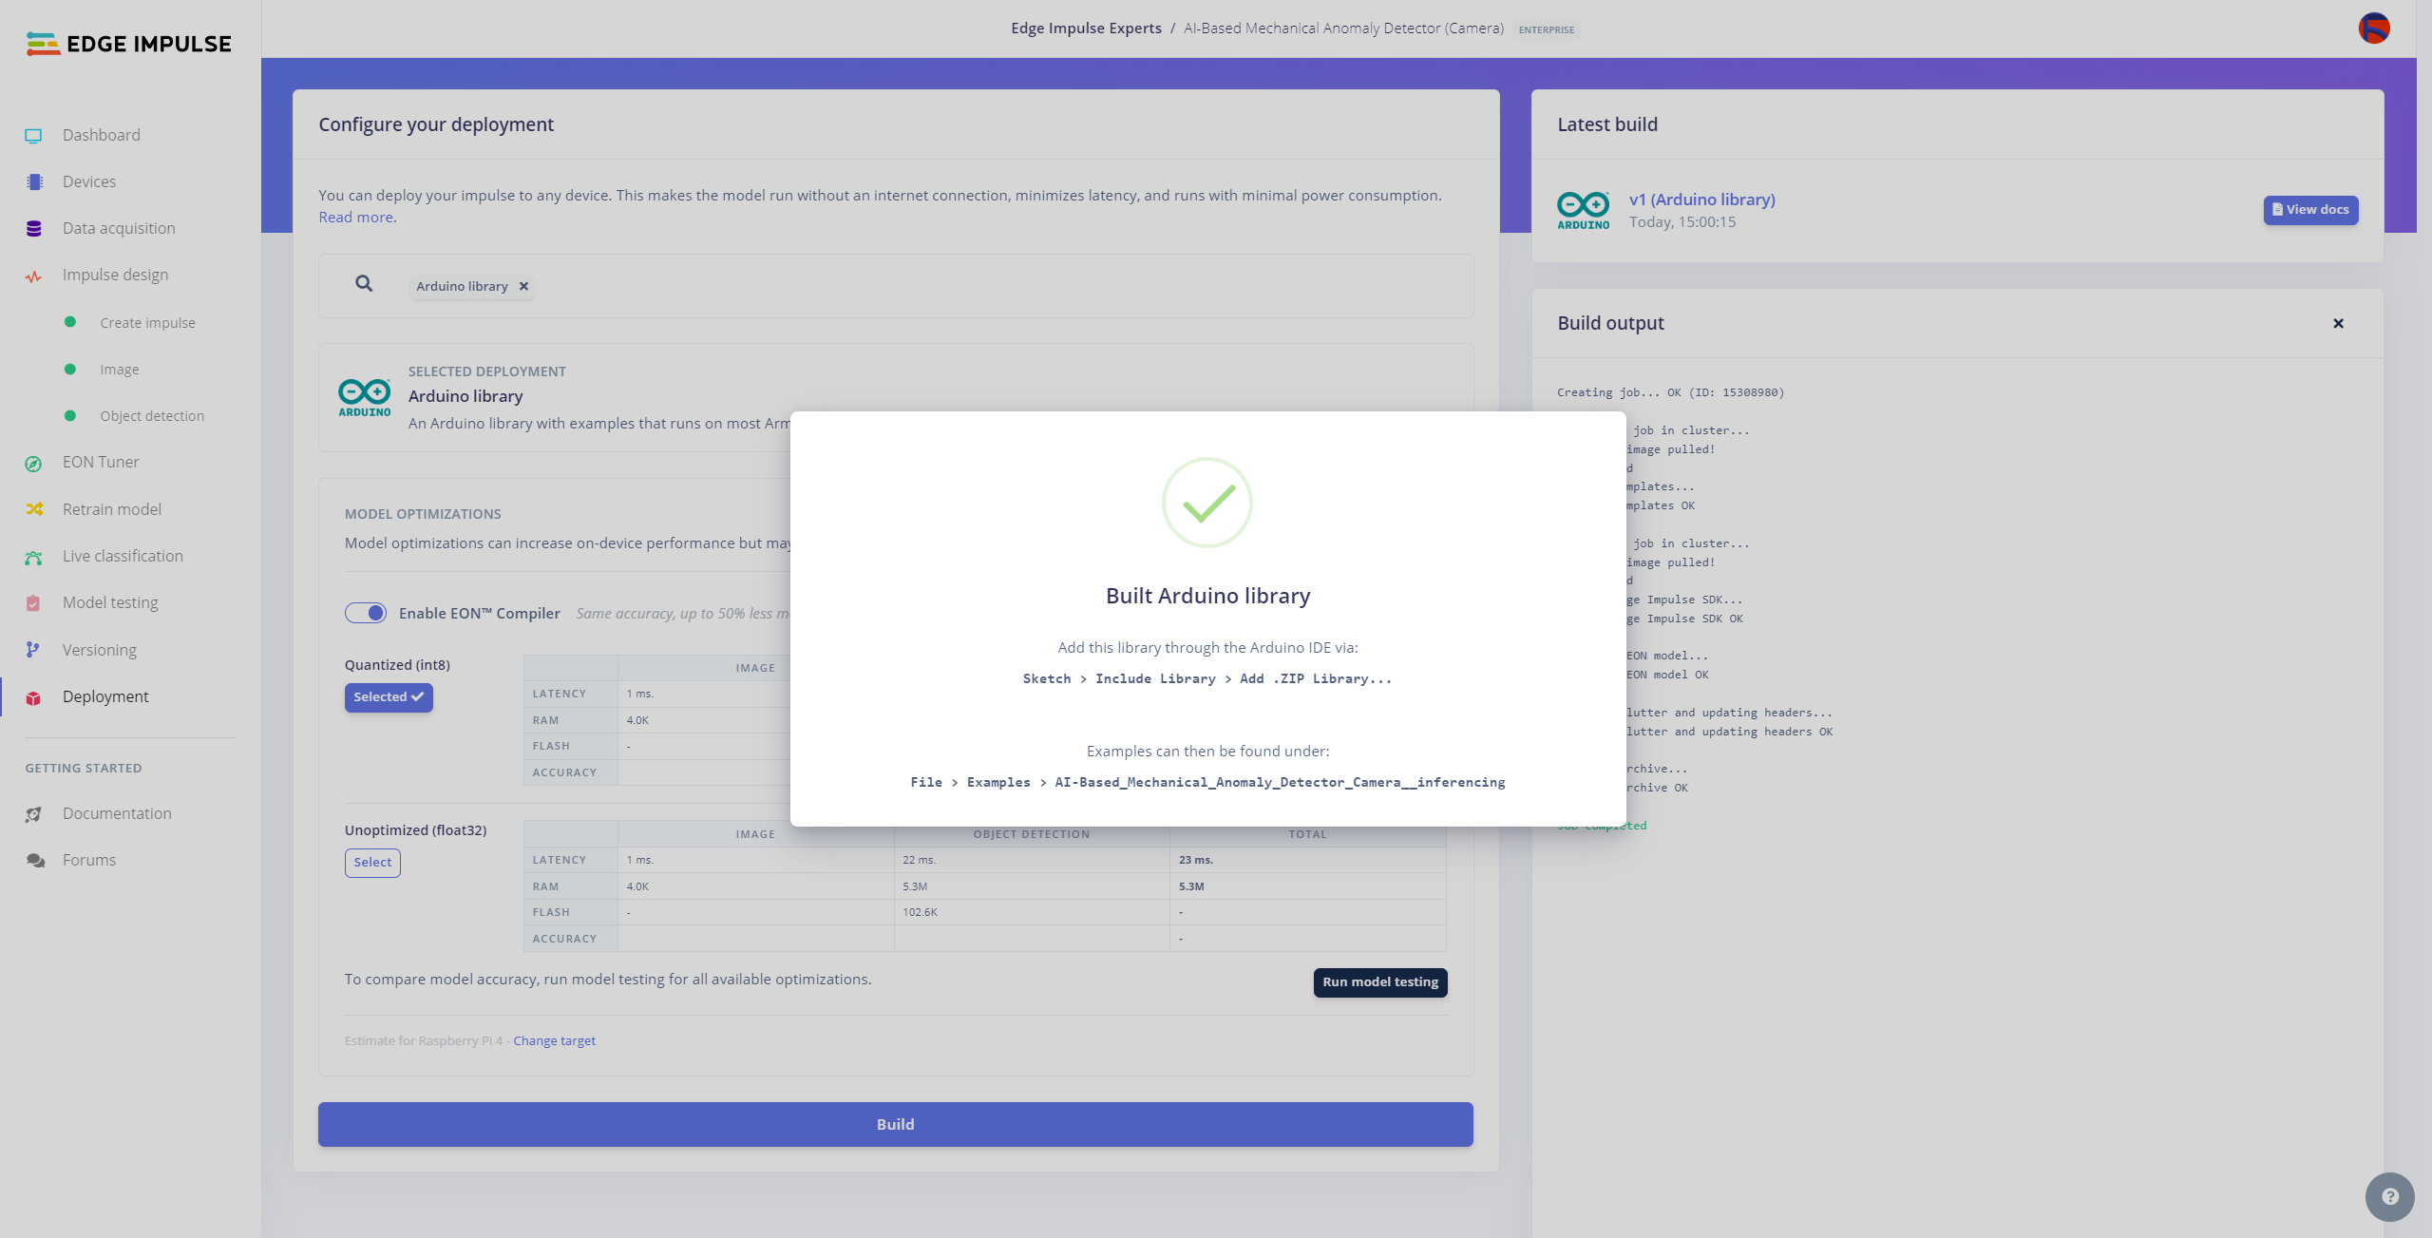Click the Creating job OK log line

point(1670,392)
